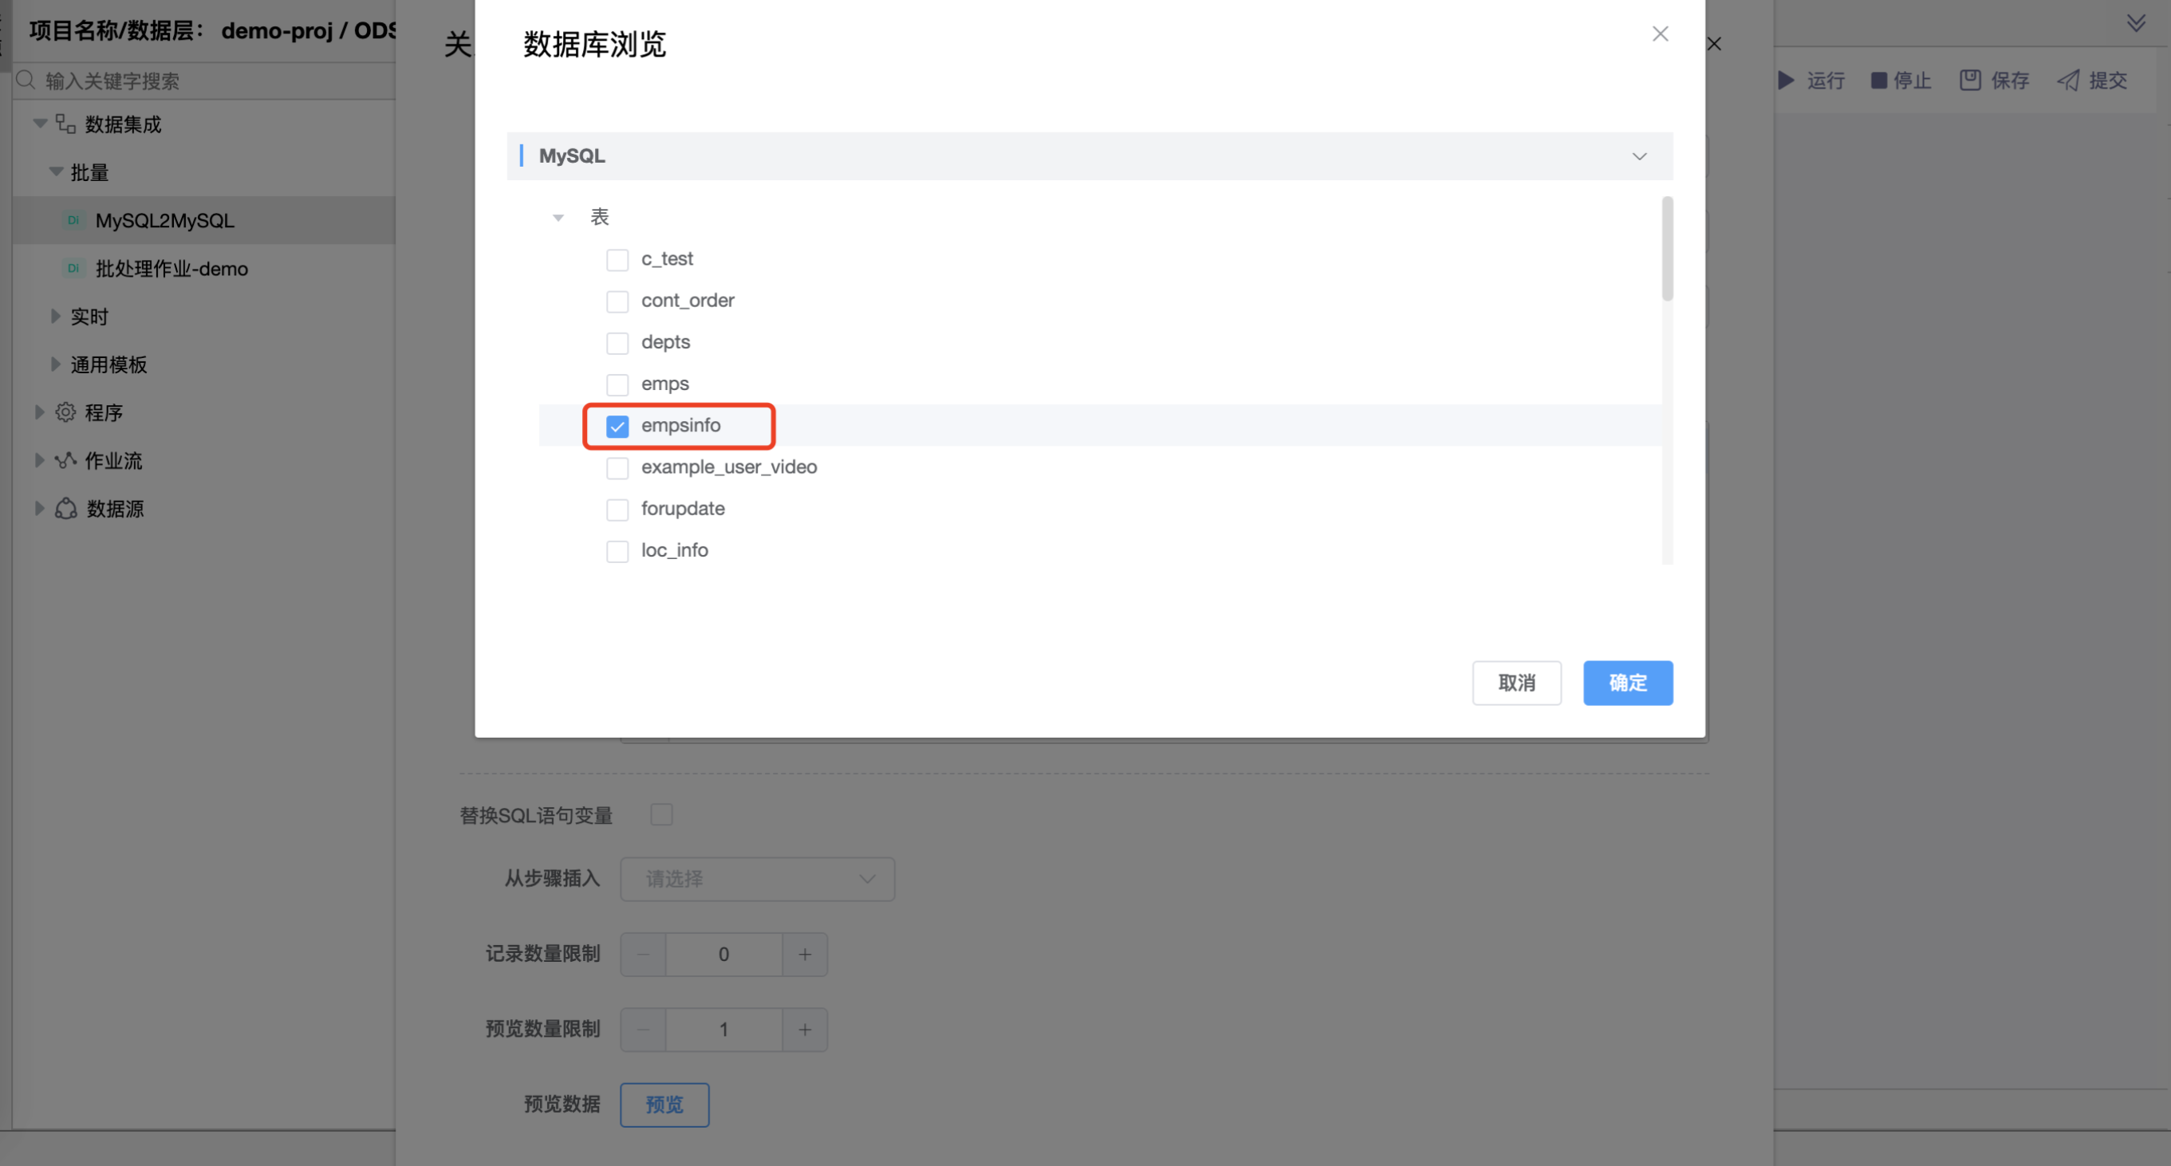The height and width of the screenshot is (1166, 2171).
Task: Check the cont_order table checkbox
Action: coord(618,301)
